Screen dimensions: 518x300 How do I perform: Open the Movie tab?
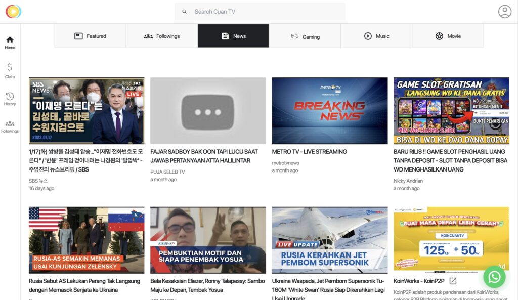(x=448, y=36)
